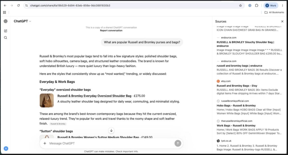Image resolution: width=288 pixels, height=155 pixels.
Task: Click the lyst.co.uk favicon in Sources
Action: point(218,141)
